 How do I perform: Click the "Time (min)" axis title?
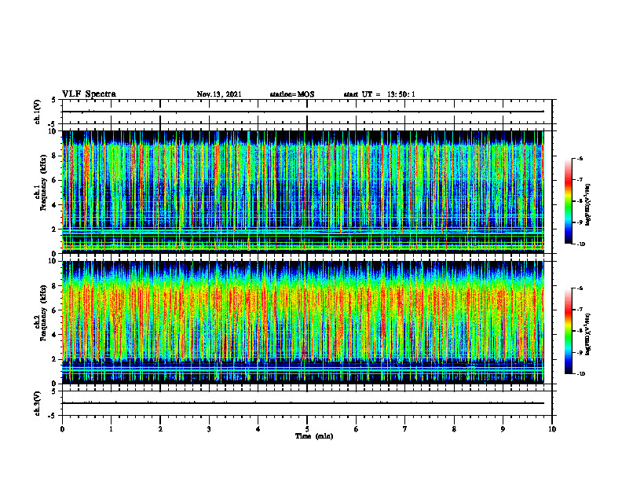(x=314, y=436)
